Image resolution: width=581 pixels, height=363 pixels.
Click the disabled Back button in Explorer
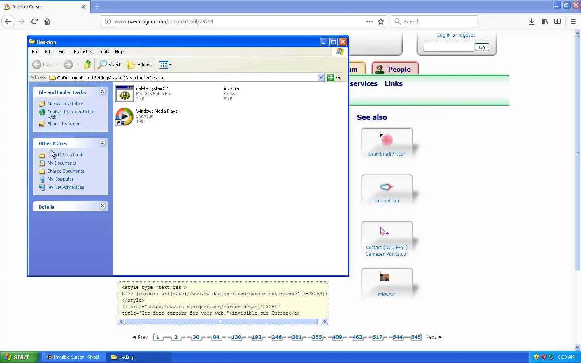pos(43,65)
